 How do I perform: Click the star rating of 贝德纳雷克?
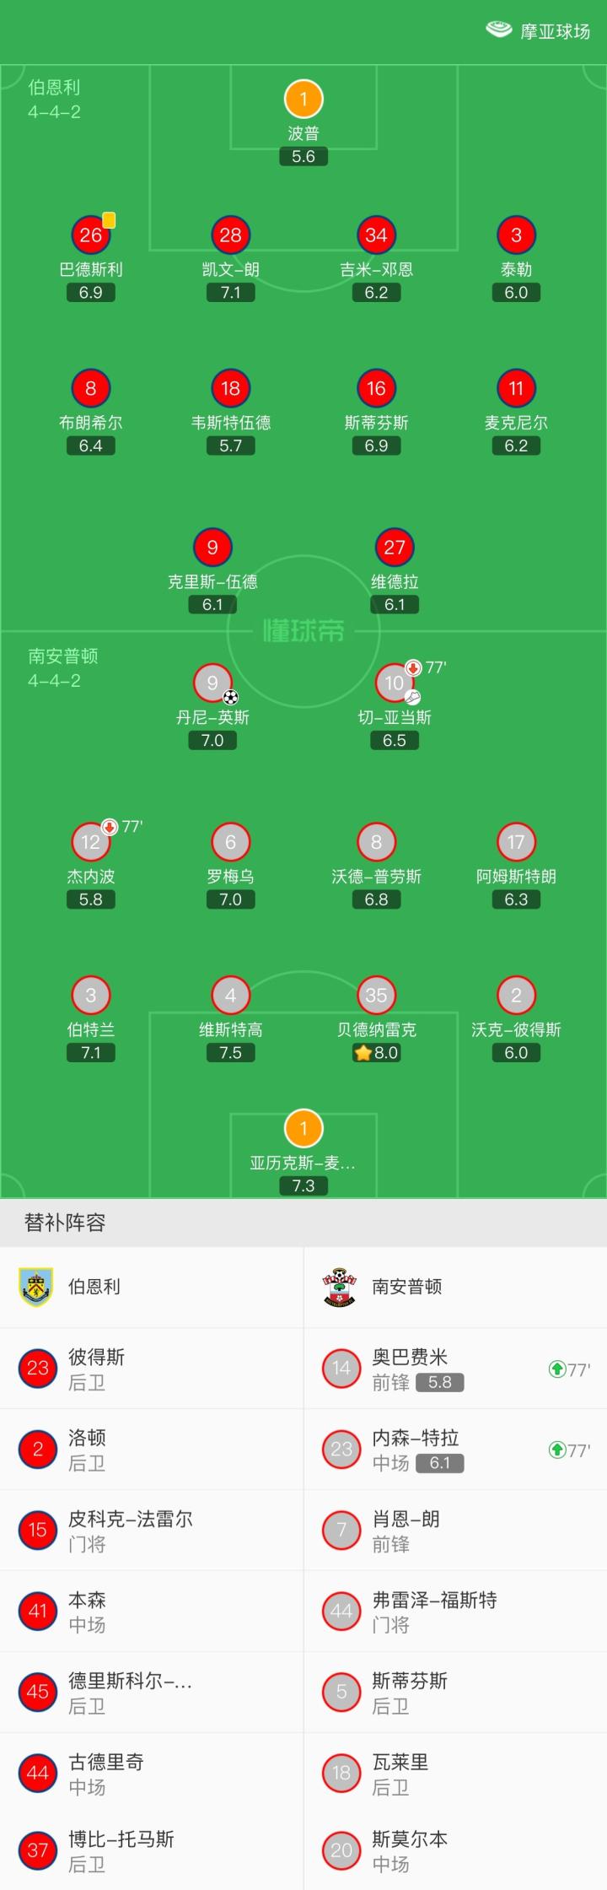pyautogui.click(x=363, y=1053)
